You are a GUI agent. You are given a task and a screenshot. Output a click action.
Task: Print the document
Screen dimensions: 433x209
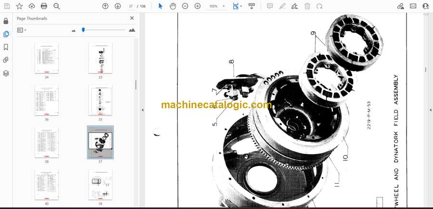point(44,6)
